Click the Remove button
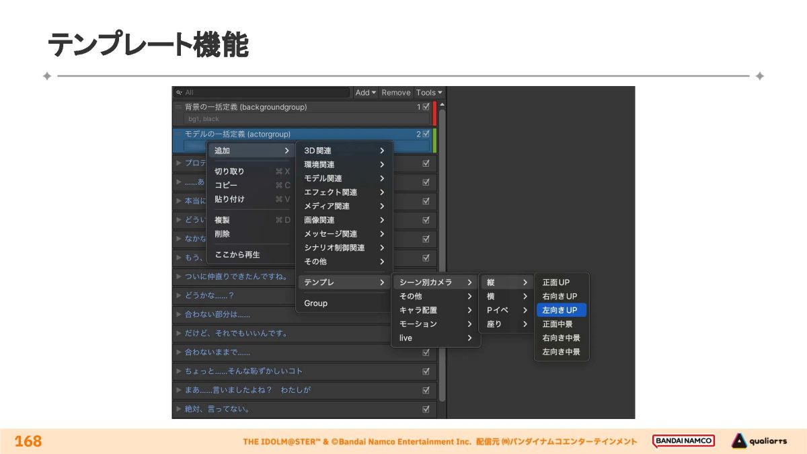The height and width of the screenshot is (454, 807). [x=396, y=93]
